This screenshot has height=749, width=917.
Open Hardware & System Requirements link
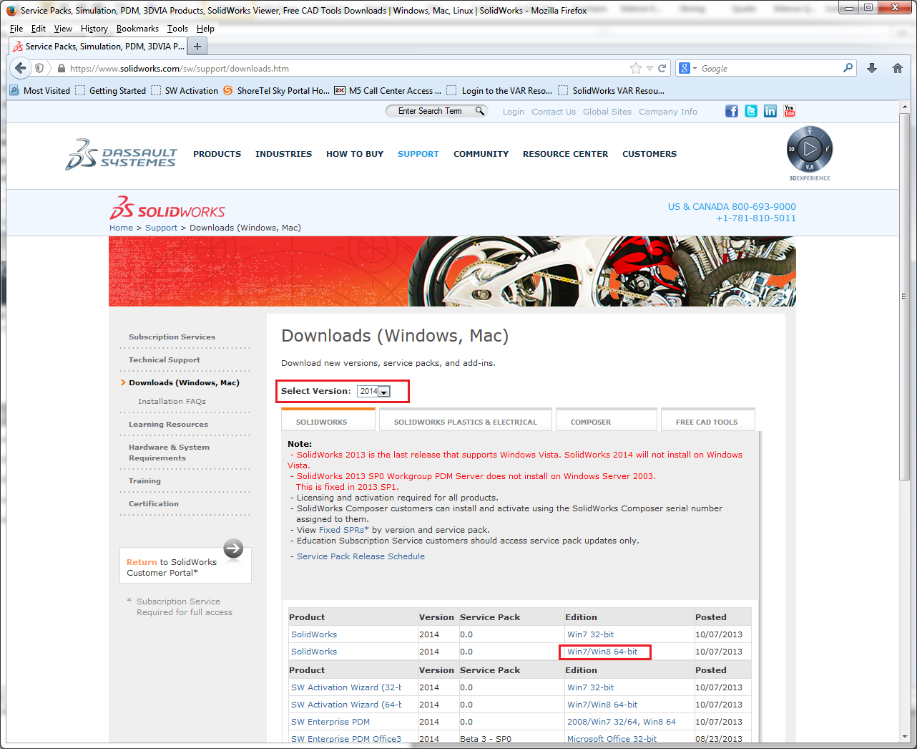[170, 453]
